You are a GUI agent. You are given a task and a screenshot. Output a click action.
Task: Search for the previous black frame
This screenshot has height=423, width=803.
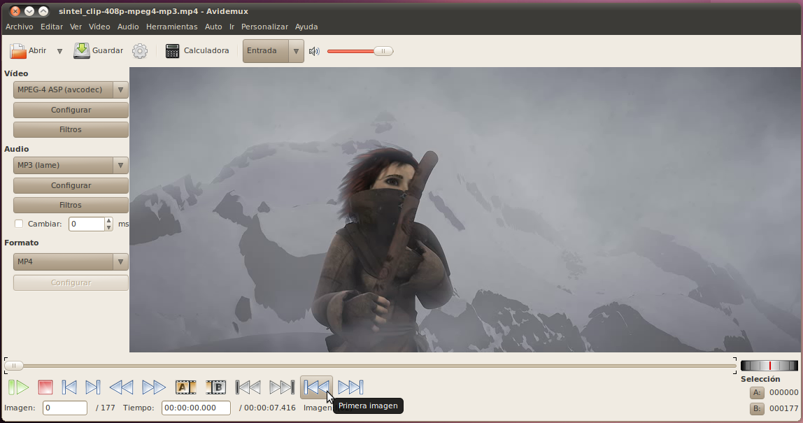[x=248, y=387]
